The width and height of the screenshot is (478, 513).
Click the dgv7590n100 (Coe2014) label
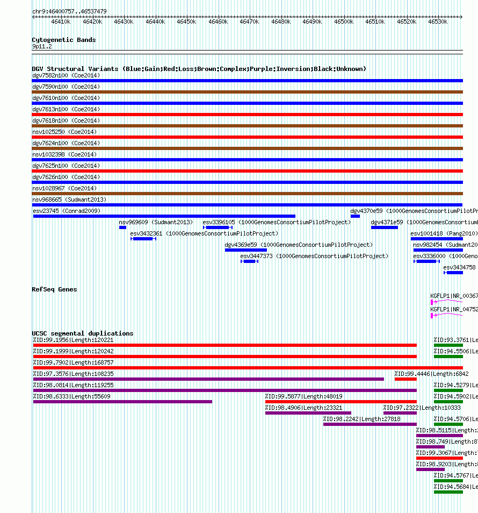[66, 87]
